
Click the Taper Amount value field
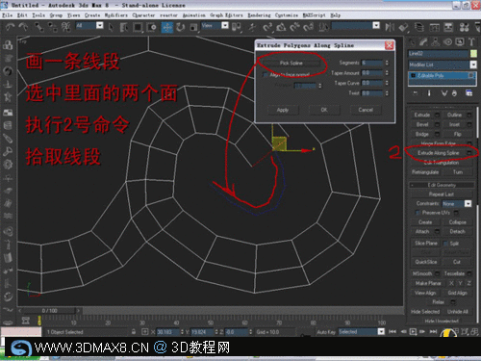tap(372, 73)
